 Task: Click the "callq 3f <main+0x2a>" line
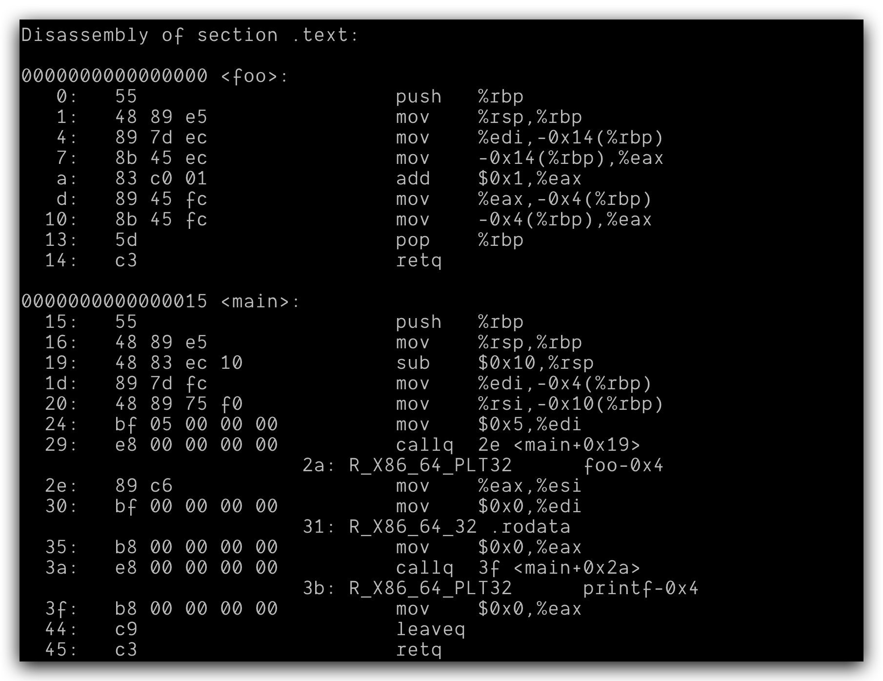point(518,568)
